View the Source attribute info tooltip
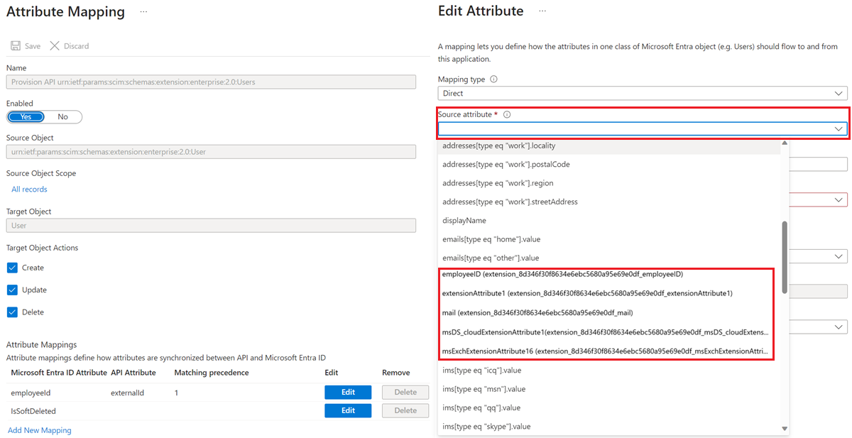 506,114
